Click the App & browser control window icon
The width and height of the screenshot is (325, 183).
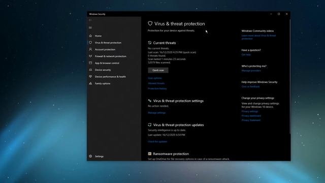(x=90, y=63)
